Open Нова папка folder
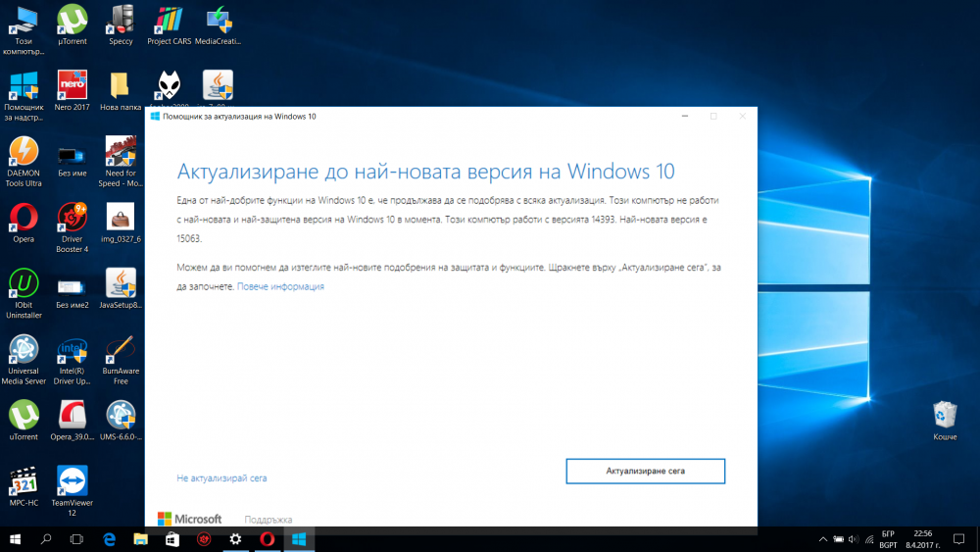Image resolution: width=980 pixels, height=552 pixels. click(121, 91)
